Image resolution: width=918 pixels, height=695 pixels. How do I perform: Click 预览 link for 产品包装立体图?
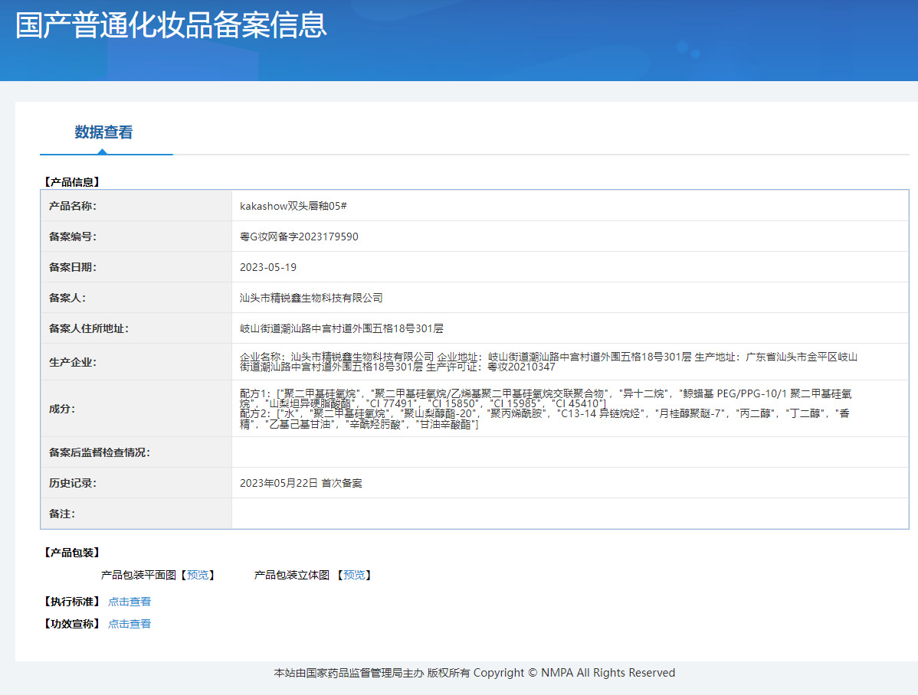point(354,575)
